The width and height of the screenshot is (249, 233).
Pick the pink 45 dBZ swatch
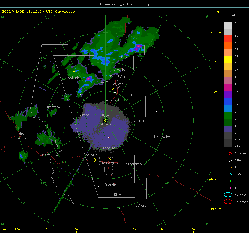coord(228,80)
